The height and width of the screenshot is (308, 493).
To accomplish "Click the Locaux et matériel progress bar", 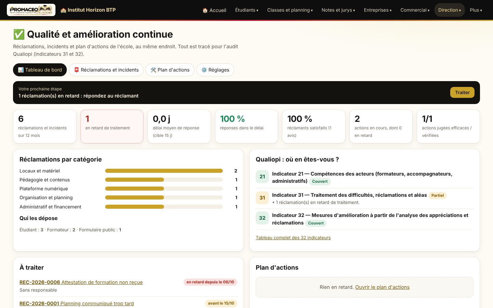I will click(x=164, y=171).
